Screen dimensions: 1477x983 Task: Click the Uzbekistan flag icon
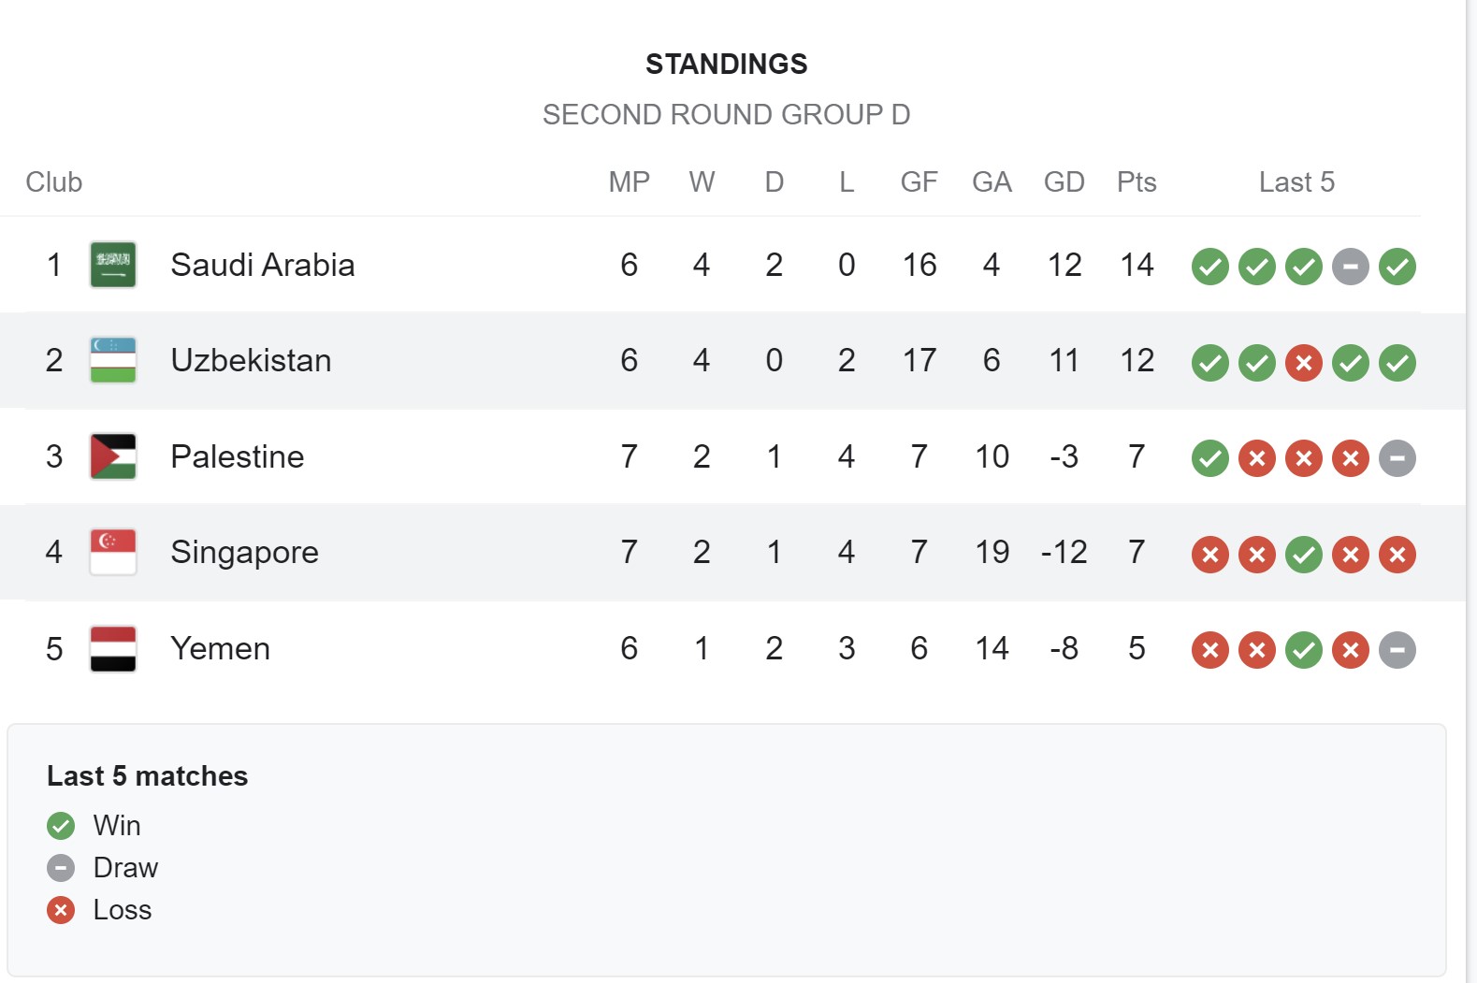(113, 360)
